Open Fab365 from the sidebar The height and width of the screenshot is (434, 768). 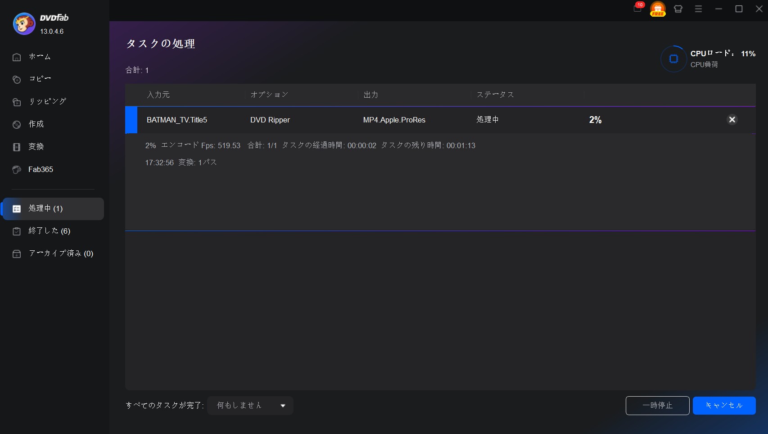coord(41,169)
